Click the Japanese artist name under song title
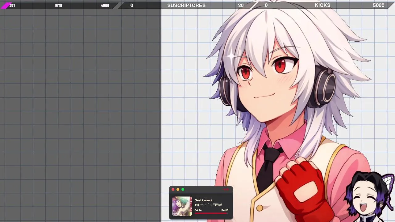Viewport: 395px width, 222px height. tap(208, 205)
